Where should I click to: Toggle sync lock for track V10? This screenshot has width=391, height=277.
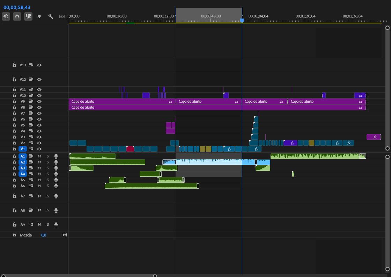pyautogui.click(x=31, y=95)
